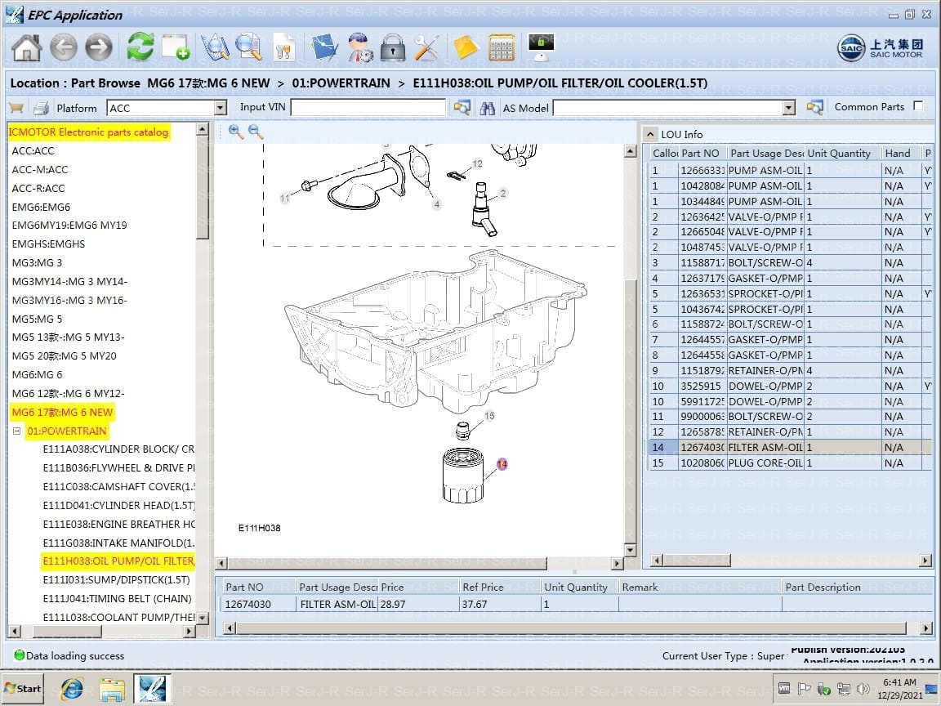The height and width of the screenshot is (706, 941).
Task: Click the VIN search icon
Action: pyautogui.click(x=462, y=108)
